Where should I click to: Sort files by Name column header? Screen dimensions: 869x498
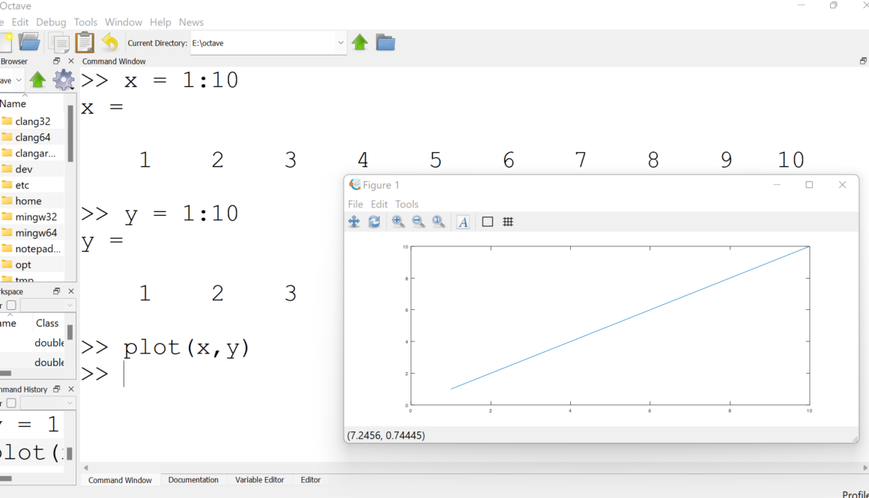tap(13, 103)
